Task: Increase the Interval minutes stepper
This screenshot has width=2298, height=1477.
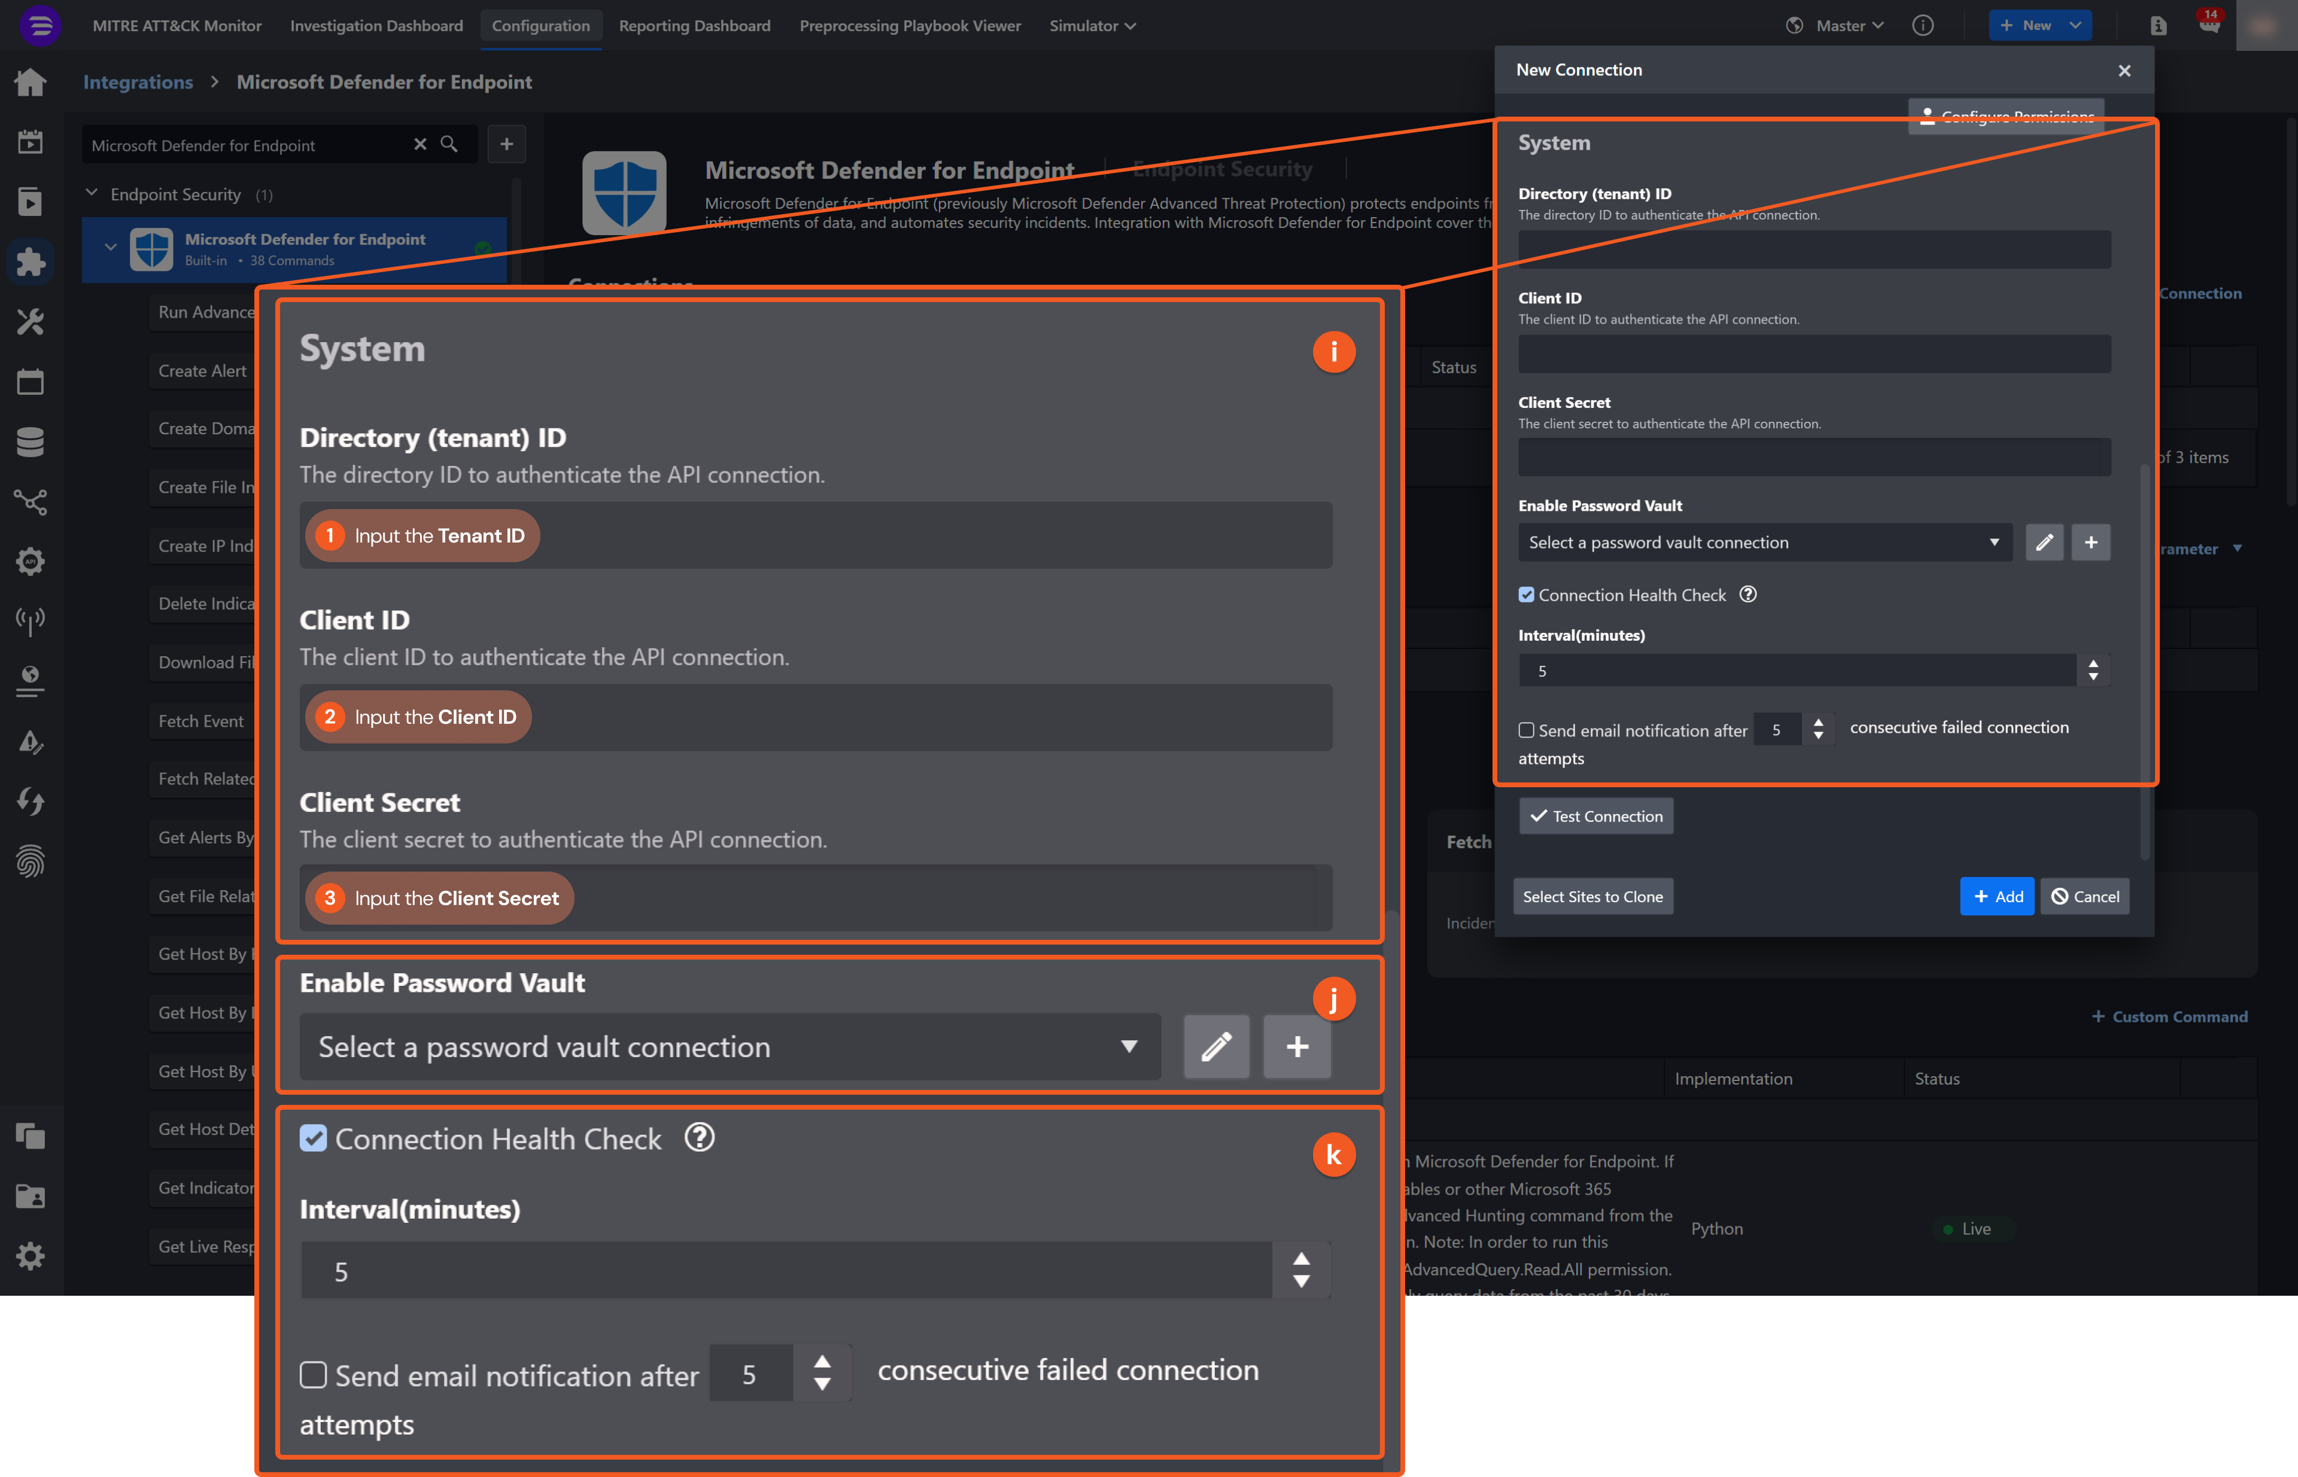Action: click(2093, 663)
